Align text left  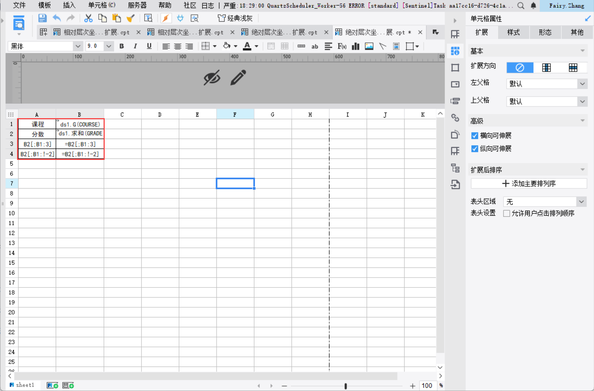click(x=166, y=46)
